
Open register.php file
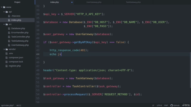[15, 66]
